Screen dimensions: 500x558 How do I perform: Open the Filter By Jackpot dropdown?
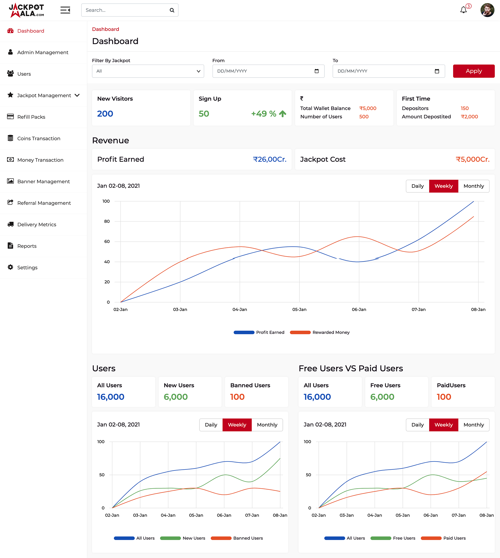pyautogui.click(x=148, y=71)
